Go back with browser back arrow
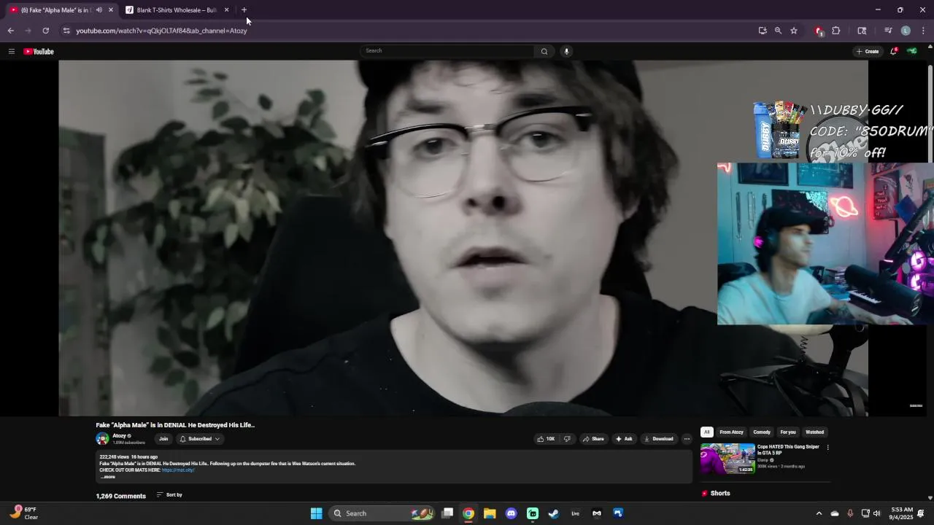The image size is (934, 525). (x=10, y=31)
